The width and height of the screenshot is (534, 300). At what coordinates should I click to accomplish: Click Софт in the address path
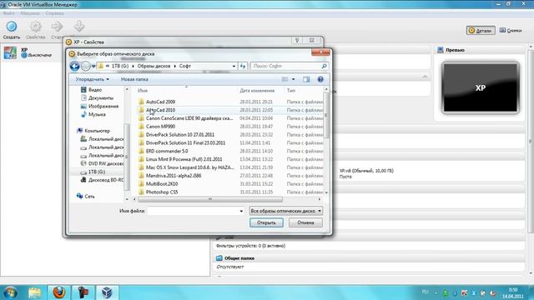tap(185, 66)
